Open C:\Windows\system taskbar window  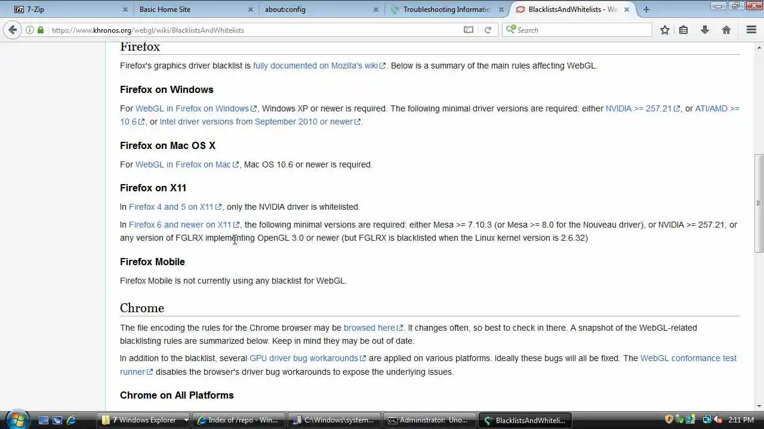click(334, 420)
